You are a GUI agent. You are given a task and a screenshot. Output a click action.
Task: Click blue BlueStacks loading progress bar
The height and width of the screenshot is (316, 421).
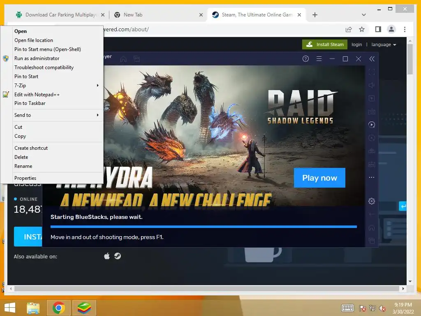pos(204,227)
